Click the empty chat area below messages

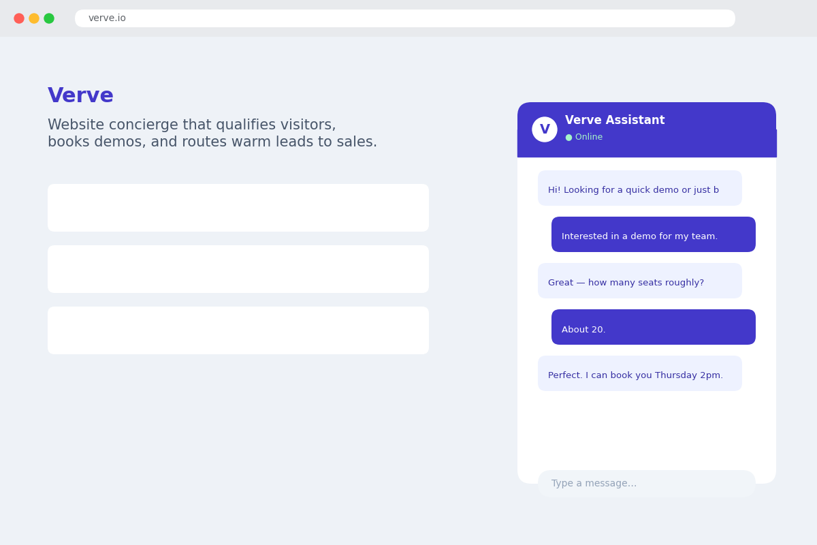(647, 431)
